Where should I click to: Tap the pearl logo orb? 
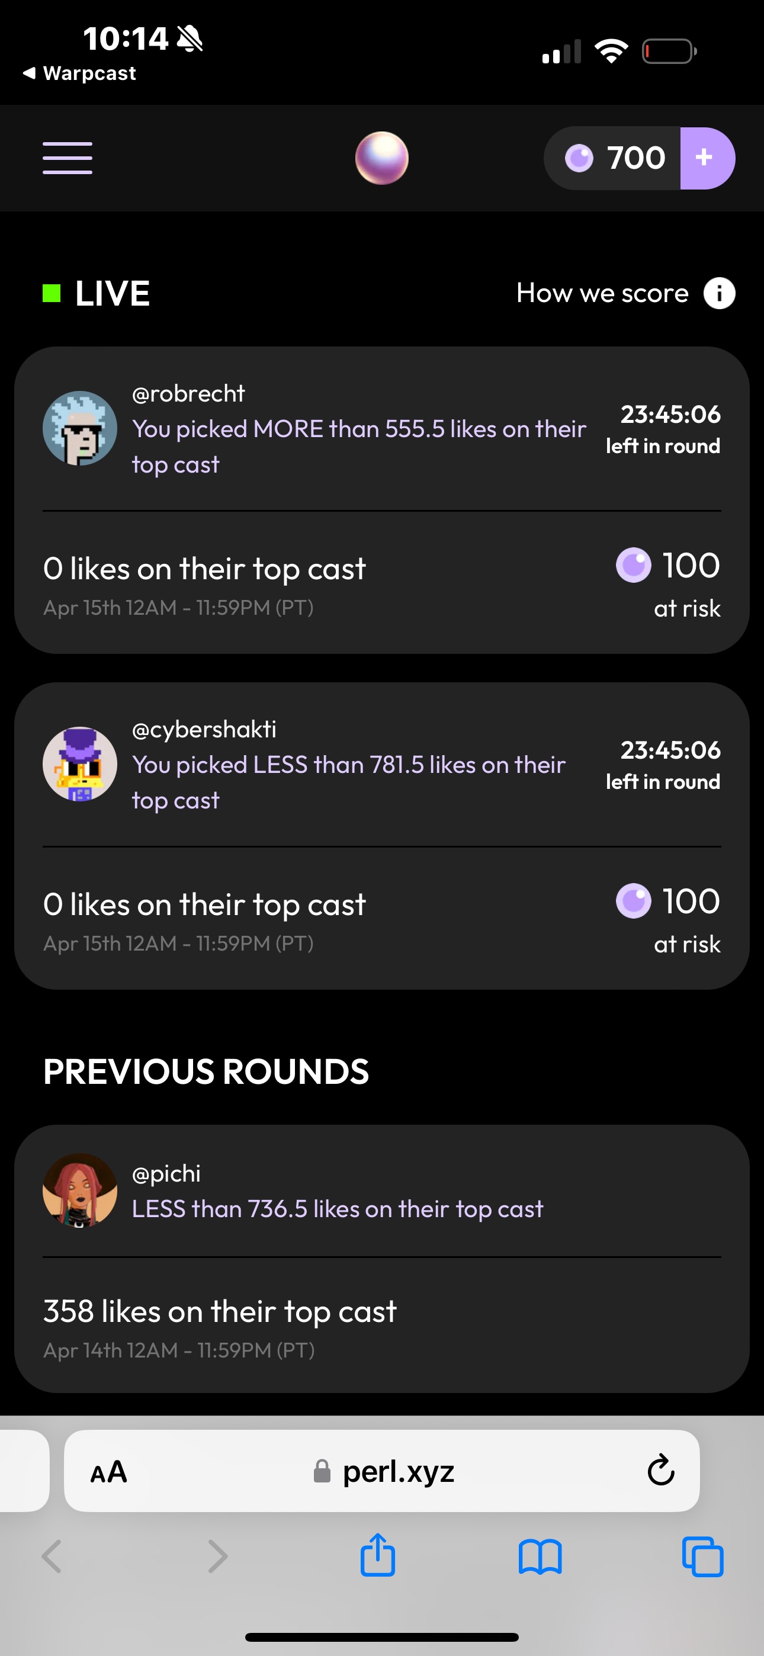[381, 158]
